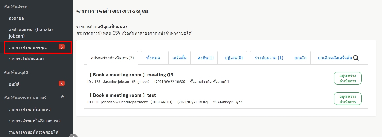Open the Book a meeting room test request
The width and height of the screenshot is (382, 137).
tap(122, 95)
